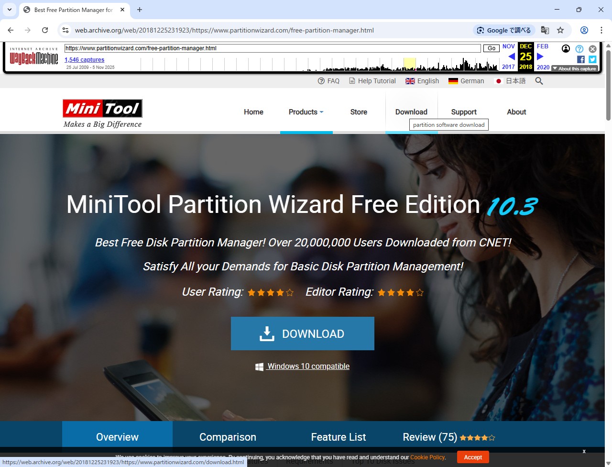
Task: Open the 1,546 captures link
Action: tap(84, 60)
